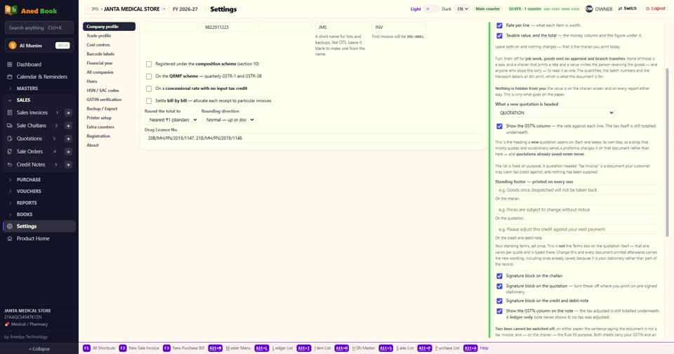Screen dimensions: 674x354
Task: Click the Al Munim avatar icon
Action: pyautogui.click(x=13, y=45)
